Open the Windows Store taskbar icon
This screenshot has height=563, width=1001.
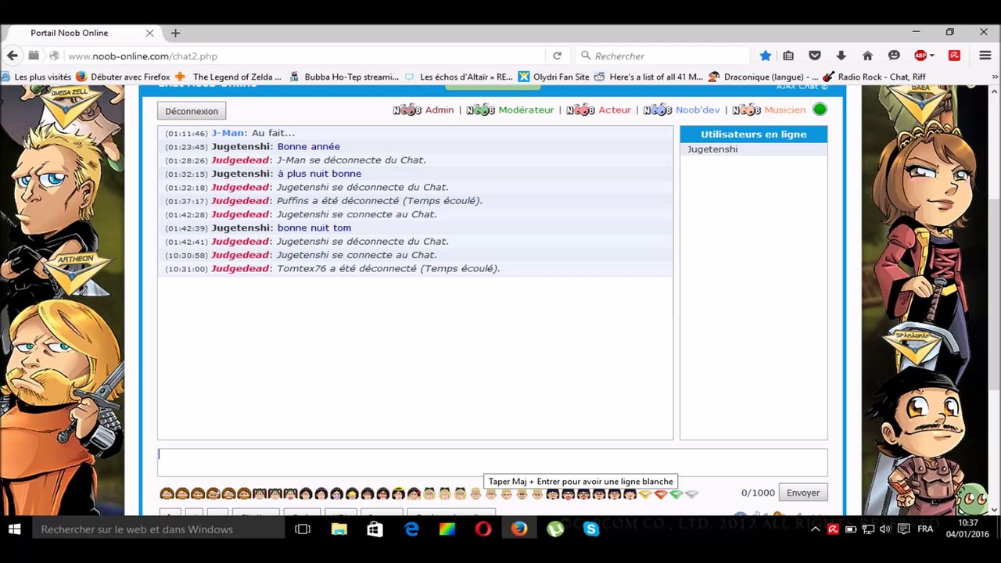tap(375, 529)
